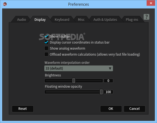Open the help question mark icon
Viewport: 157px width, 123px height.
pos(146,17)
